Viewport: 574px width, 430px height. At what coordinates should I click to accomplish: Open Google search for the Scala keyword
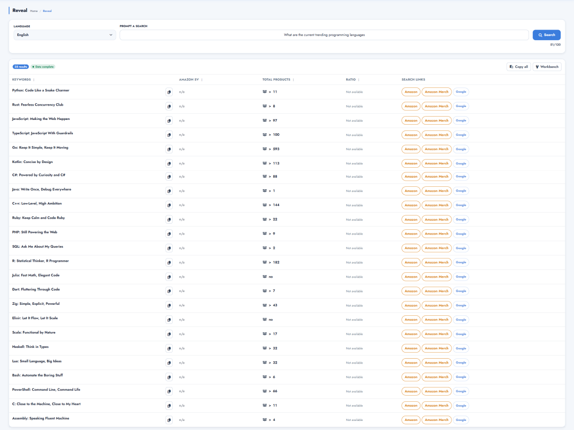tap(461, 334)
